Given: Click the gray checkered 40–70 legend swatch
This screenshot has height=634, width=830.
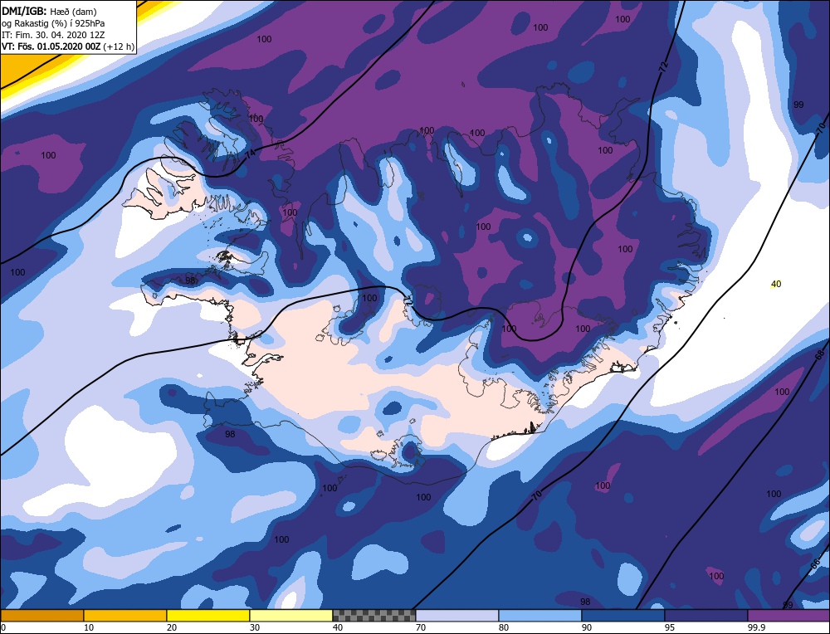Looking at the screenshot, I should [x=374, y=616].
